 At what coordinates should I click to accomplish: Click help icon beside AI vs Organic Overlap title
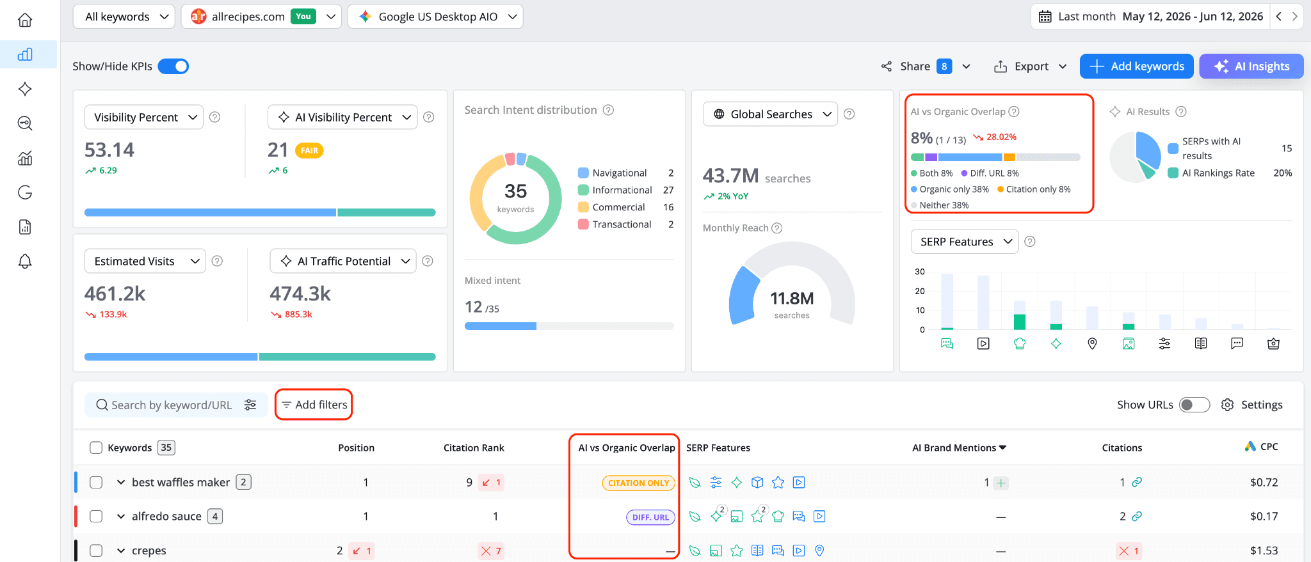point(1014,112)
